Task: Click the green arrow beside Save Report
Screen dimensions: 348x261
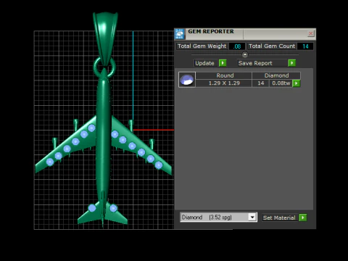Action: point(292,63)
